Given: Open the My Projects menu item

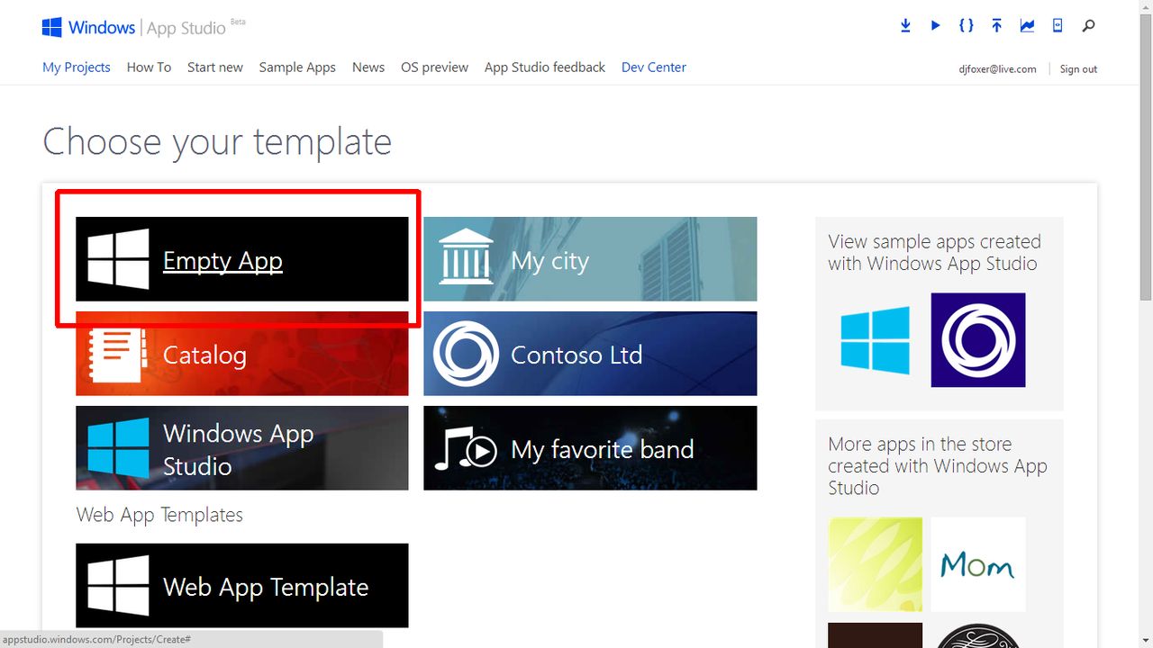Looking at the screenshot, I should point(77,67).
